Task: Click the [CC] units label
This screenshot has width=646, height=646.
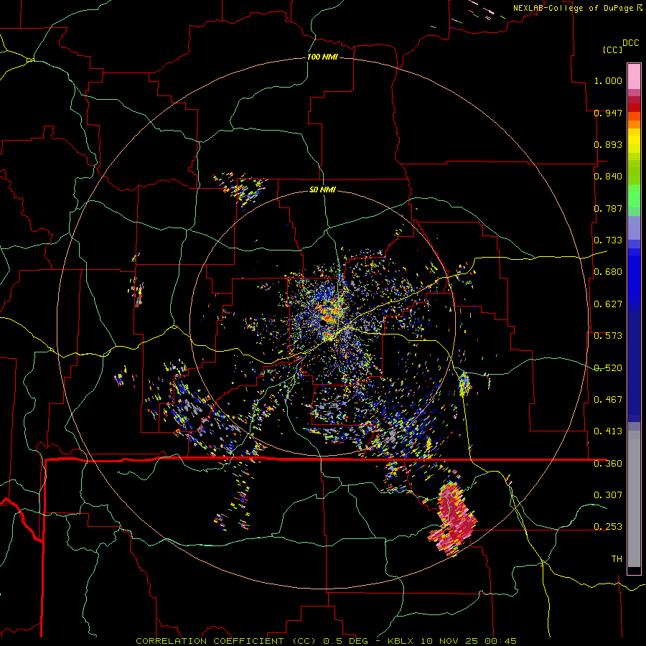Action: tap(613, 50)
